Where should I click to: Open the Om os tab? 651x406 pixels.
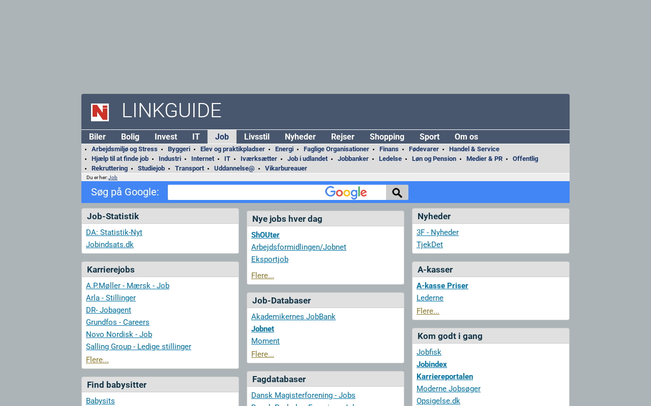466,137
